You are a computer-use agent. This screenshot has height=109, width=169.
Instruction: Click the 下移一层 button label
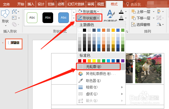[143, 18]
